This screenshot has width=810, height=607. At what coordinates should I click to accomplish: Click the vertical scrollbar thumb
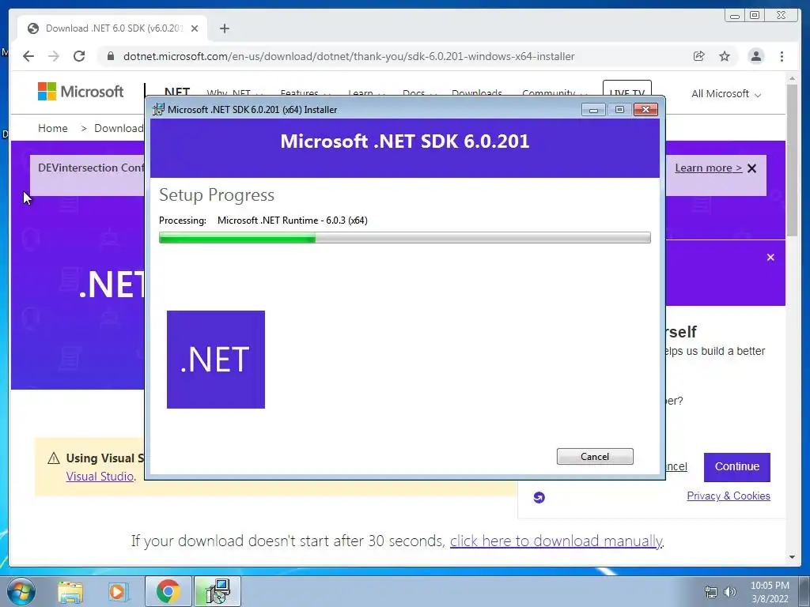[792, 160]
